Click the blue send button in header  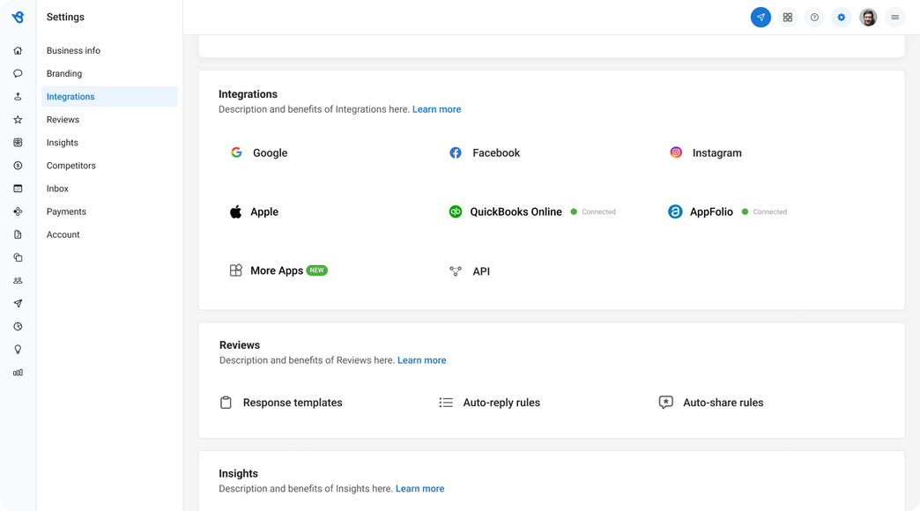760,17
